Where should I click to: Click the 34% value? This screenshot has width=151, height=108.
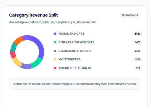137,34
